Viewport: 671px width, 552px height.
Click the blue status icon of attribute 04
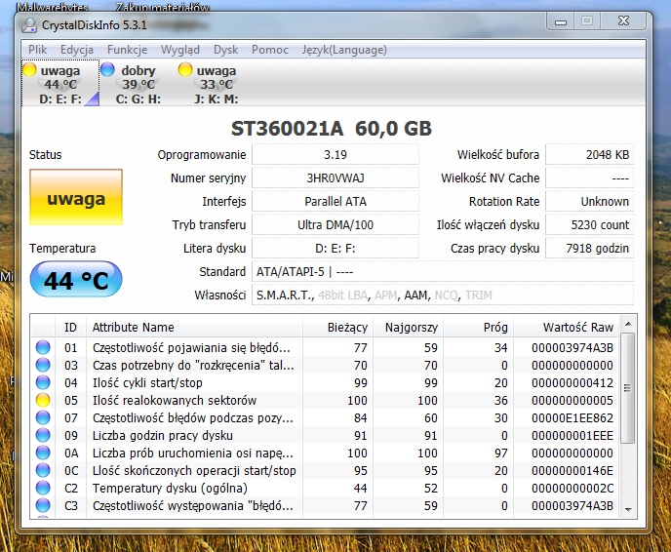coord(43,382)
